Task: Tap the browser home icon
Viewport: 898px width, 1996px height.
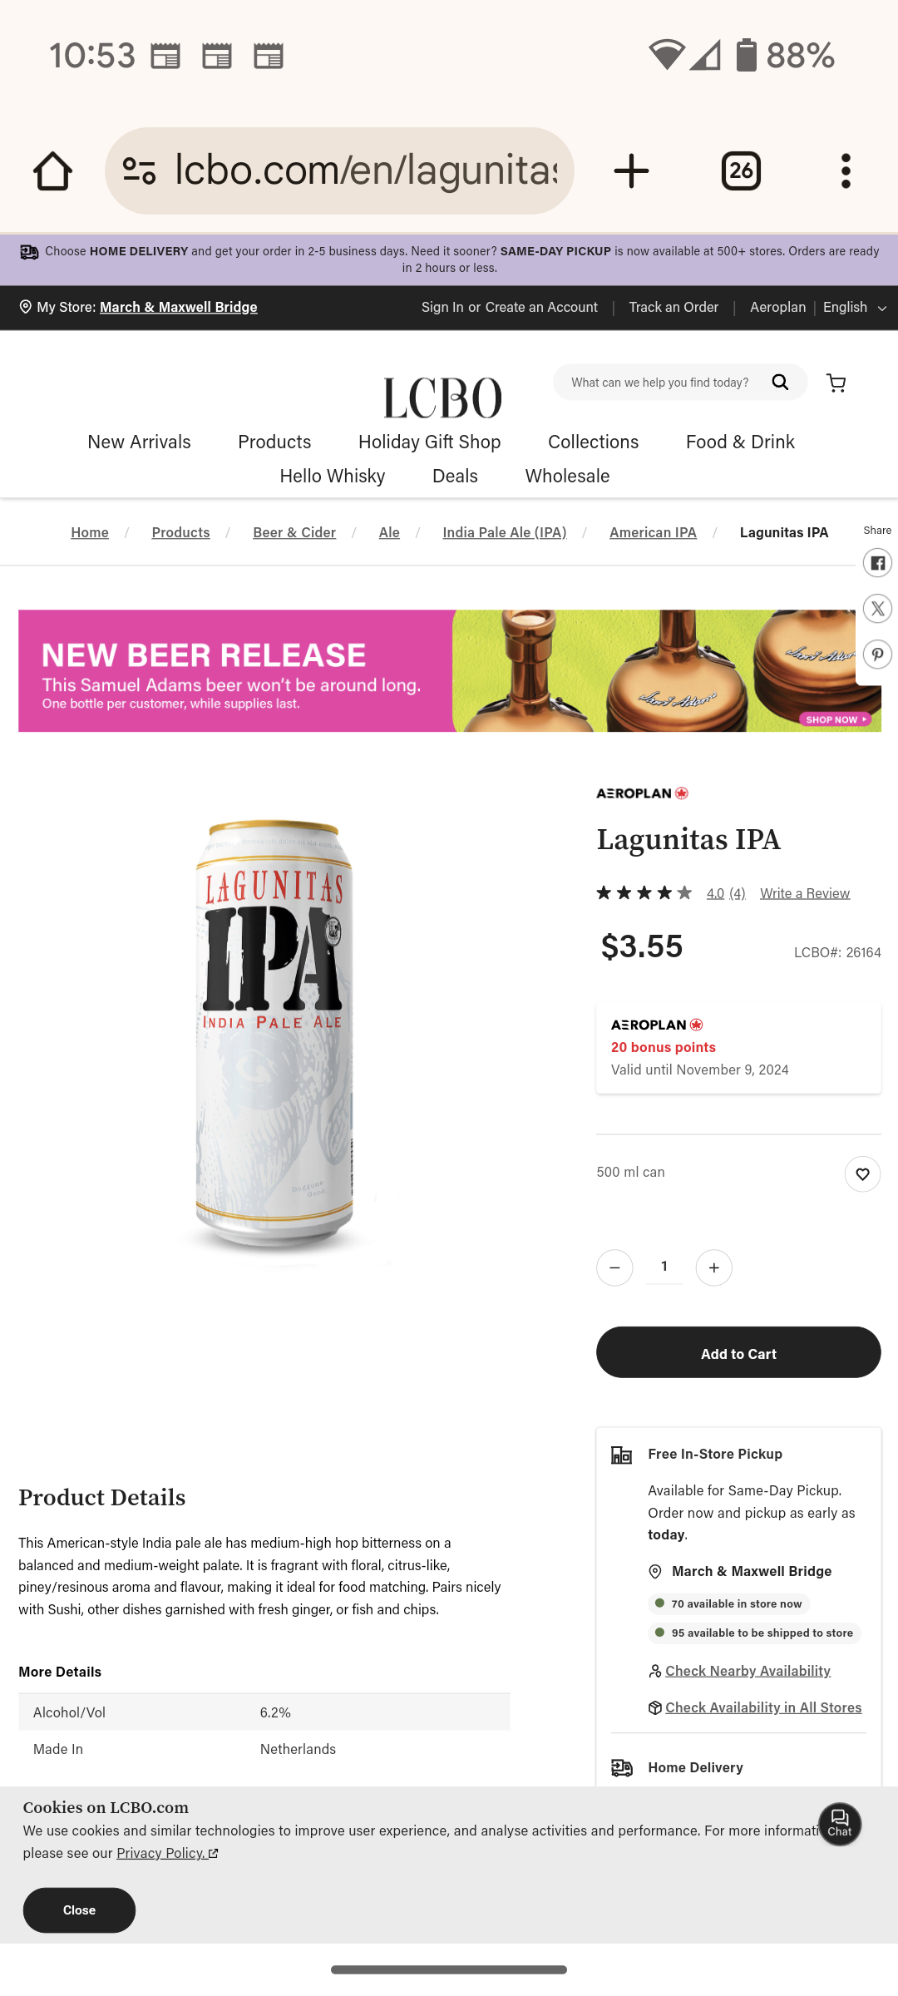Action: point(52,170)
